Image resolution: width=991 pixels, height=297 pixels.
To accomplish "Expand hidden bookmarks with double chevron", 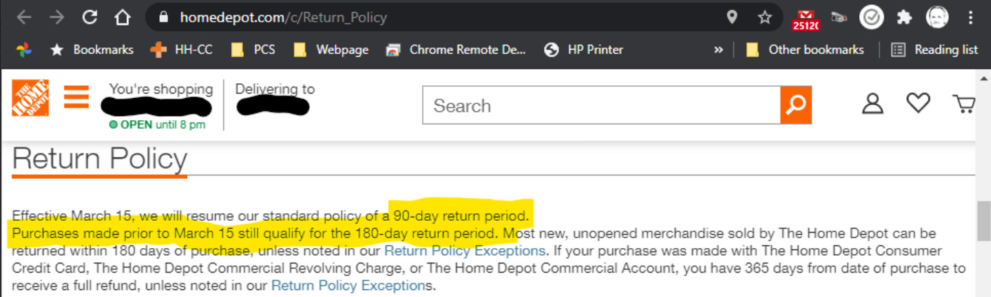I will [718, 50].
